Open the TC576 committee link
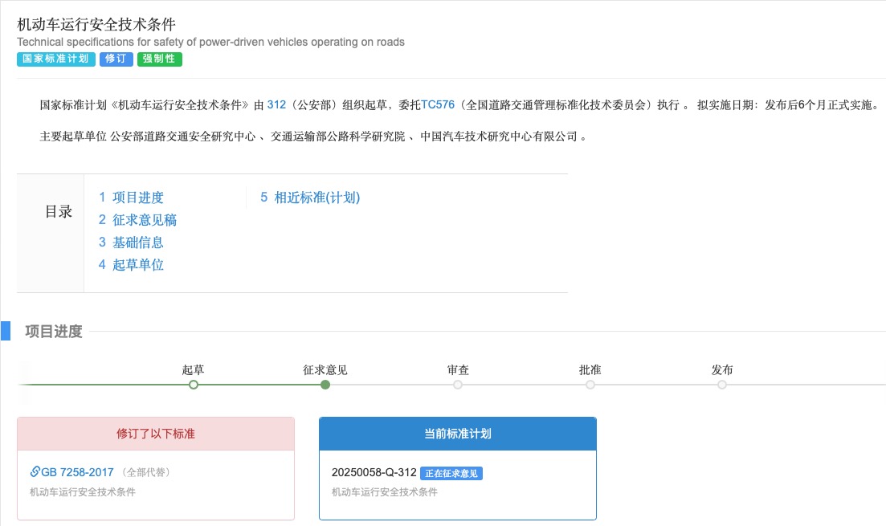The width and height of the screenshot is (886, 526). coord(438,104)
